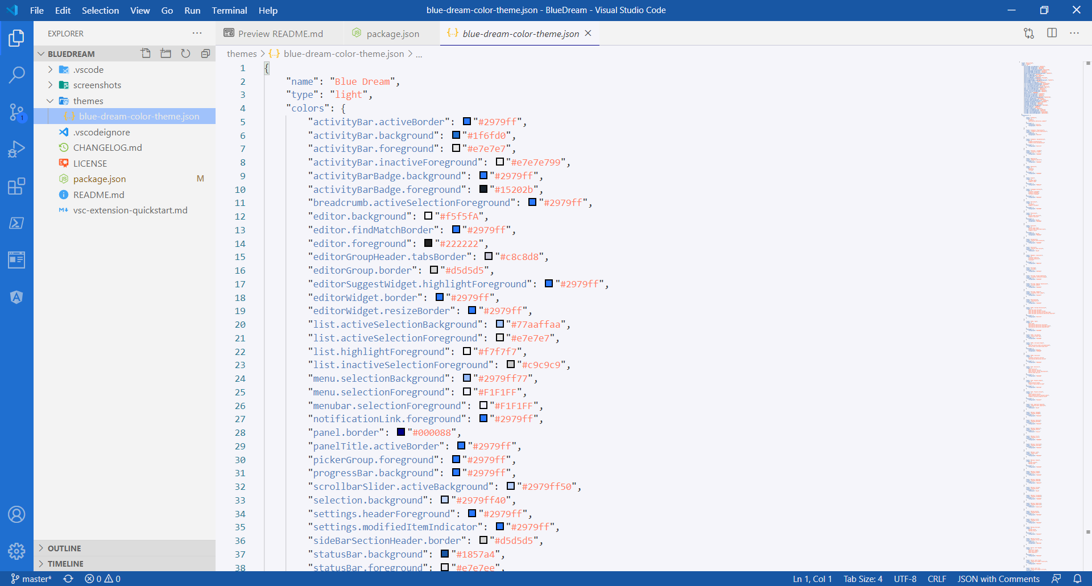The image size is (1092, 586).
Task: Switch to package.json tab
Action: click(392, 34)
